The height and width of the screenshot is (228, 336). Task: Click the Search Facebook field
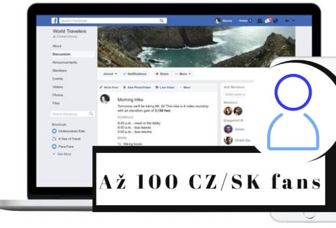(113, 21)
